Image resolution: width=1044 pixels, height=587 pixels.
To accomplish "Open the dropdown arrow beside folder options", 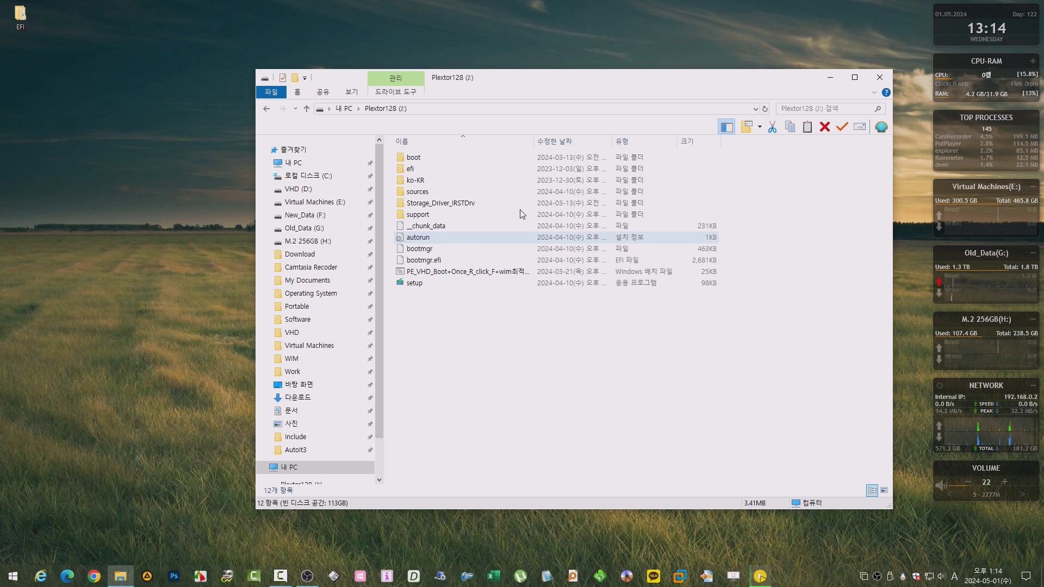I will 760,127.
